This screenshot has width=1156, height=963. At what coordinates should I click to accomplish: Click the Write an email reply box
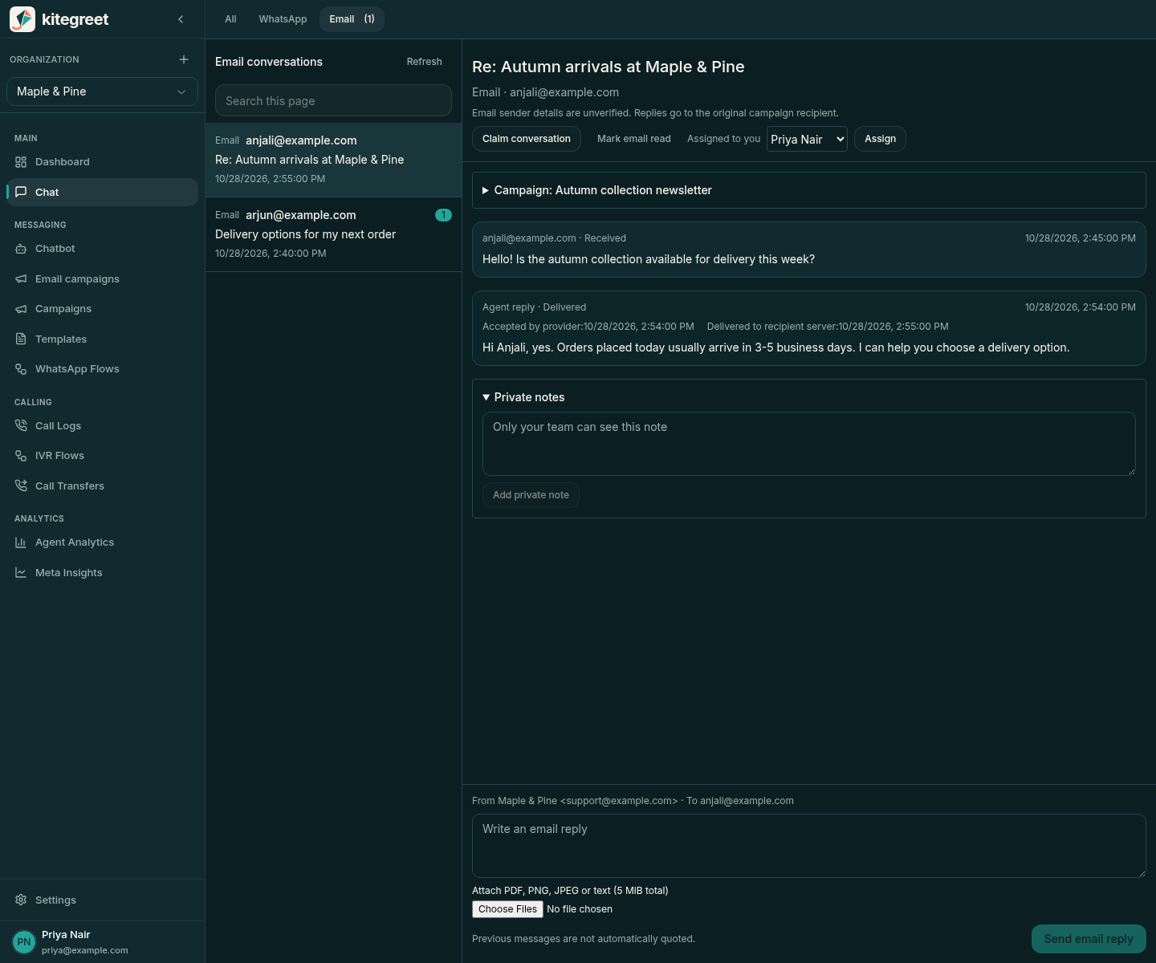(x=809, y=846)
